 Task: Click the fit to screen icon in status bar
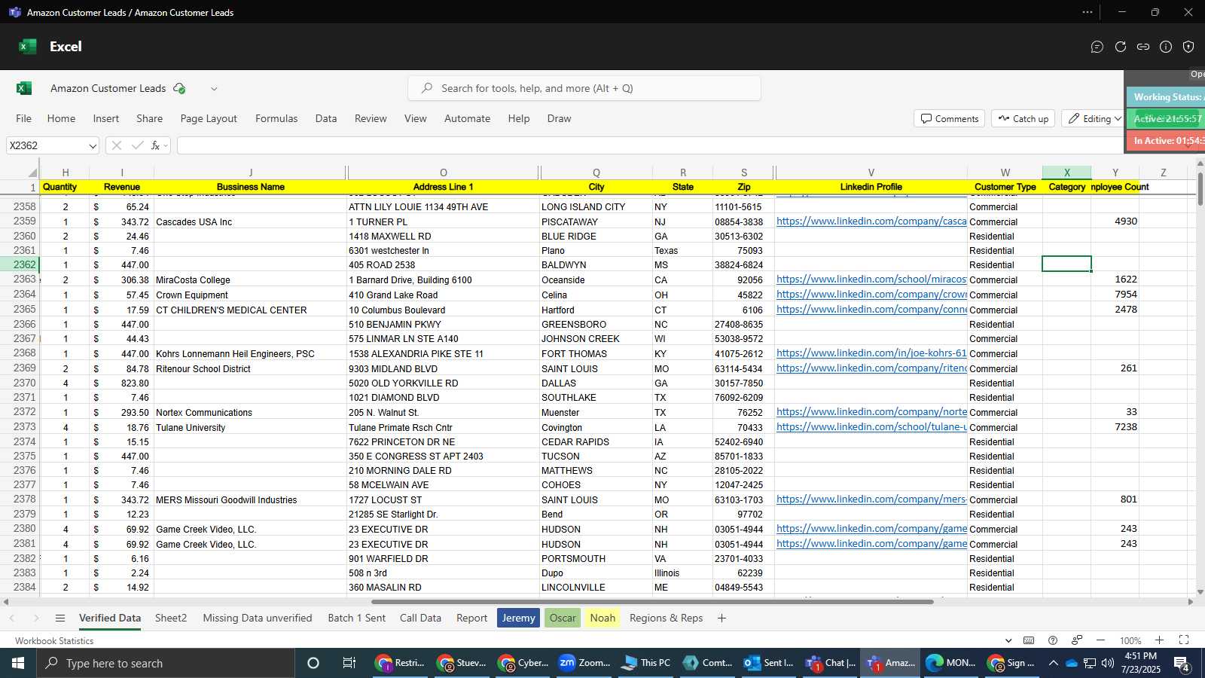(1184, 640)
